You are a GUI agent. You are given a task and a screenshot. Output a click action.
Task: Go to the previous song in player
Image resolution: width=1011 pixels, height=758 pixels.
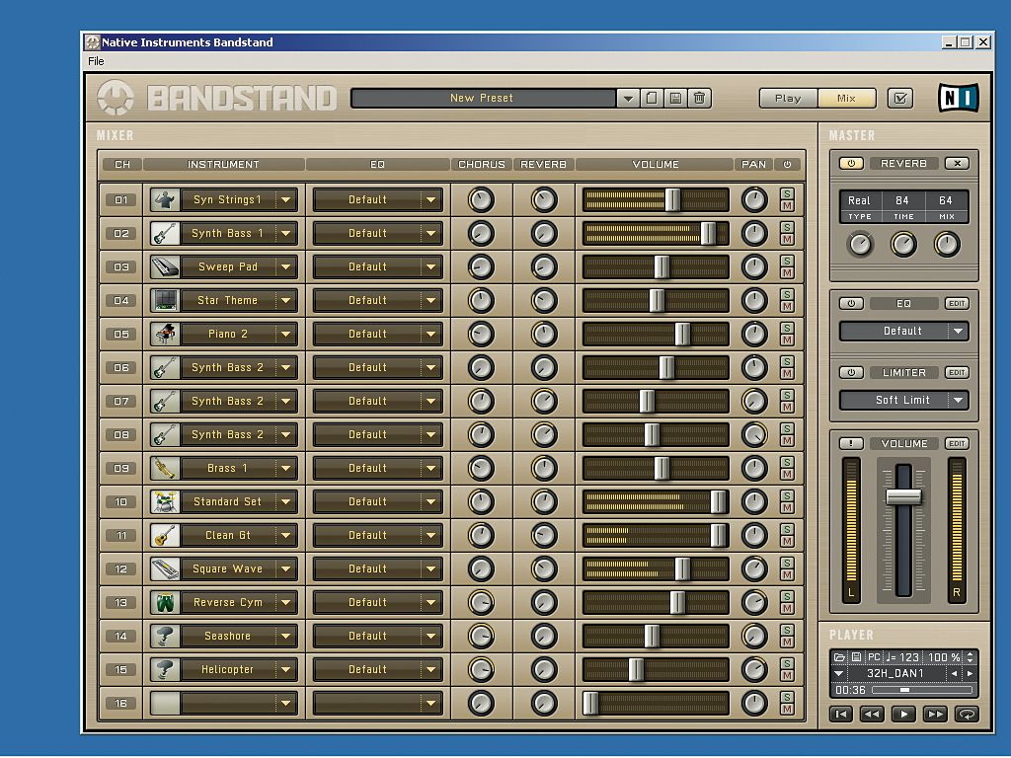click(x=955, y=673)
